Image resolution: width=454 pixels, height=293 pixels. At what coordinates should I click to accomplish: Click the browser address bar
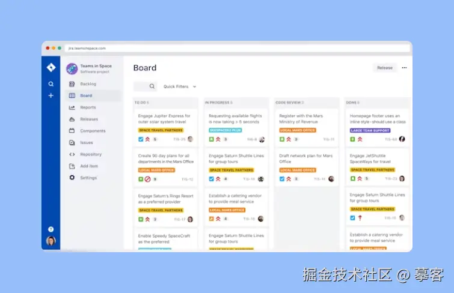pyautogui.click(x=238, y=48)
